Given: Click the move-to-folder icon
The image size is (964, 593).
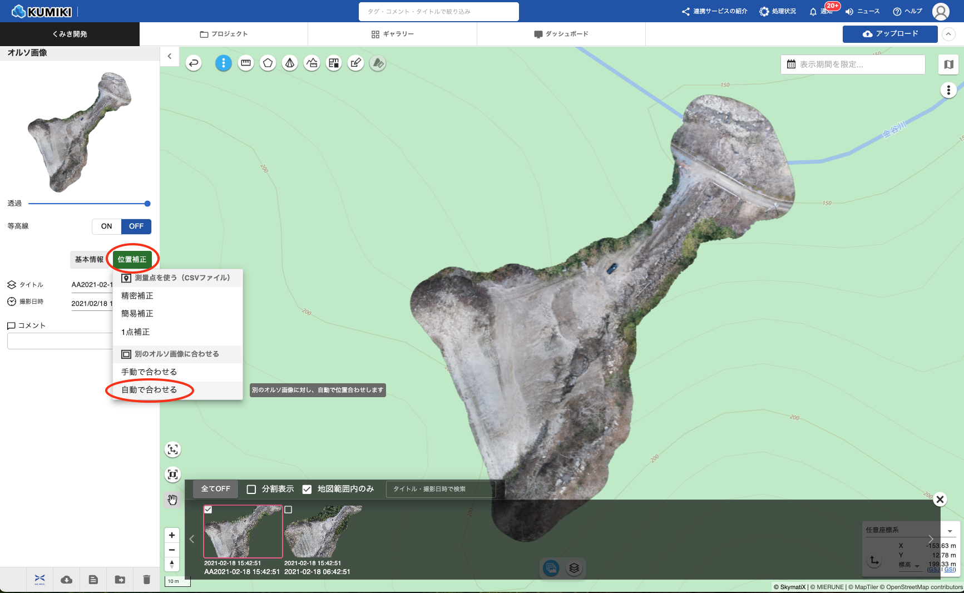Looking at the screenshot, I should point(120,580).
